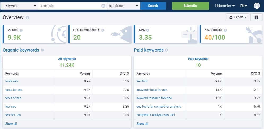Open the 'keyword research tool seo' keyword
Viewport: 264px width, 129px height.
tap(154, 98)
